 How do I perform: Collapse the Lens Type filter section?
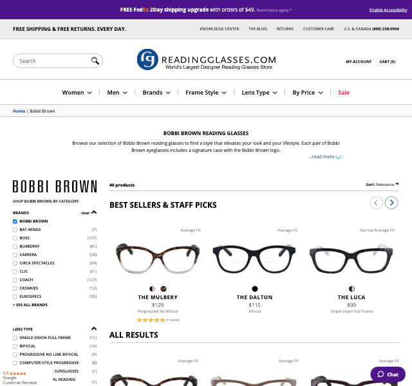coord(94,329)
